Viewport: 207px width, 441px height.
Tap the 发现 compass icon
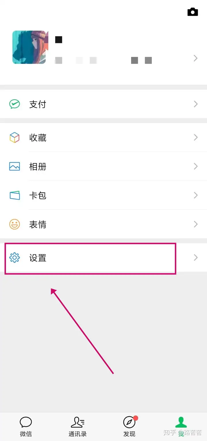coord(129,422)
